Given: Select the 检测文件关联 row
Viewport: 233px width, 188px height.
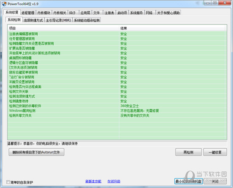Looking at the screenshot, I should (x=117, y=91).
